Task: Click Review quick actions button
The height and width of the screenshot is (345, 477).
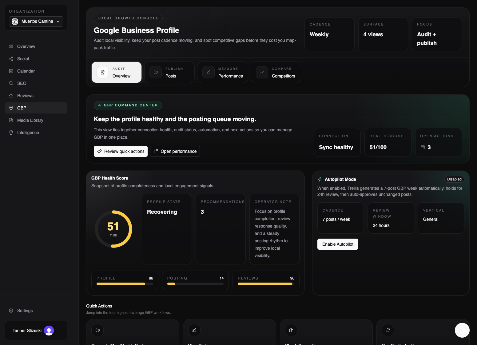Action: pos(120,151)
